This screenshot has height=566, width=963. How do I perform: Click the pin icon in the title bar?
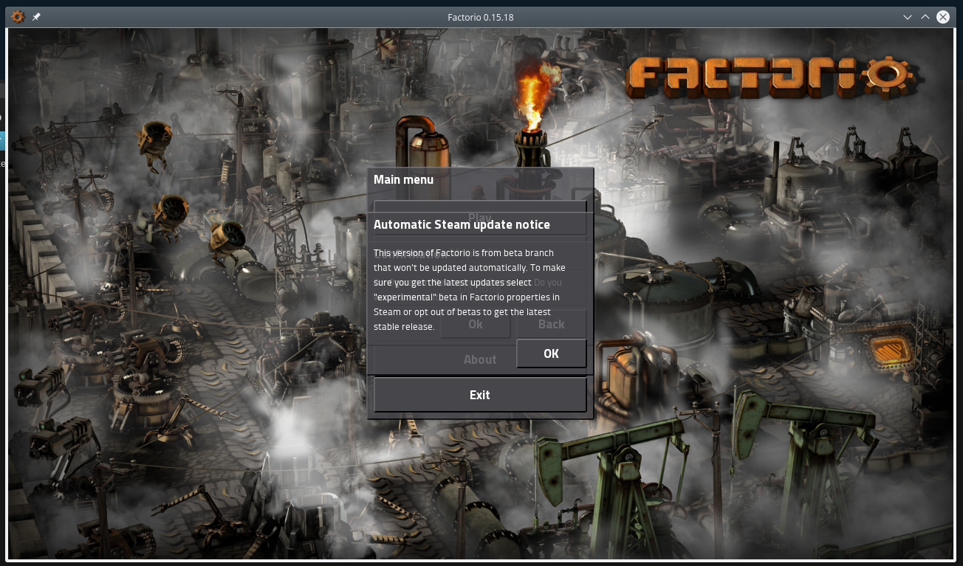click(36, 16)
